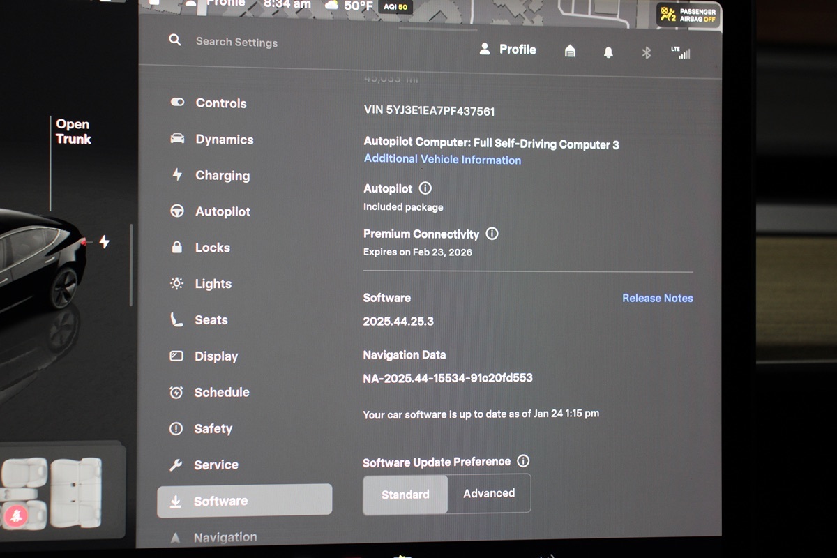The image size is (837, 558).
Task: Tap Software Update Preference info icon
Action: (x=523, y=461)
